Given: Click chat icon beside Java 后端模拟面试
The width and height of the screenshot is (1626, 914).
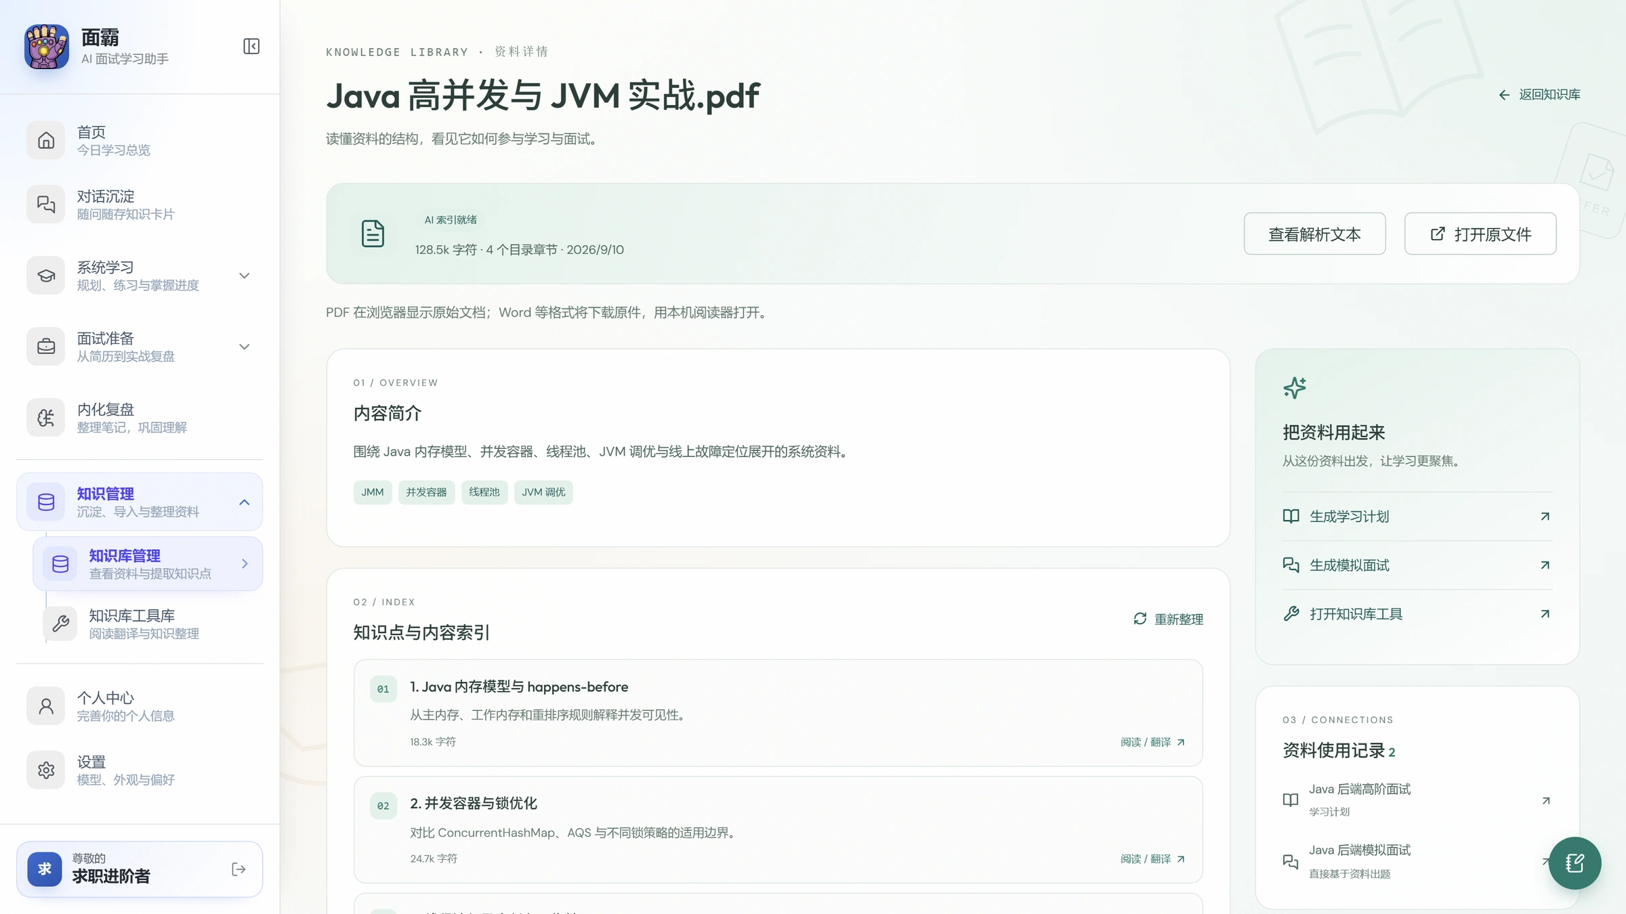Looking at the screenshot, I should (x=1291, y=862).
